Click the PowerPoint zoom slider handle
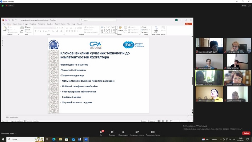 click(x=180, y=121)
